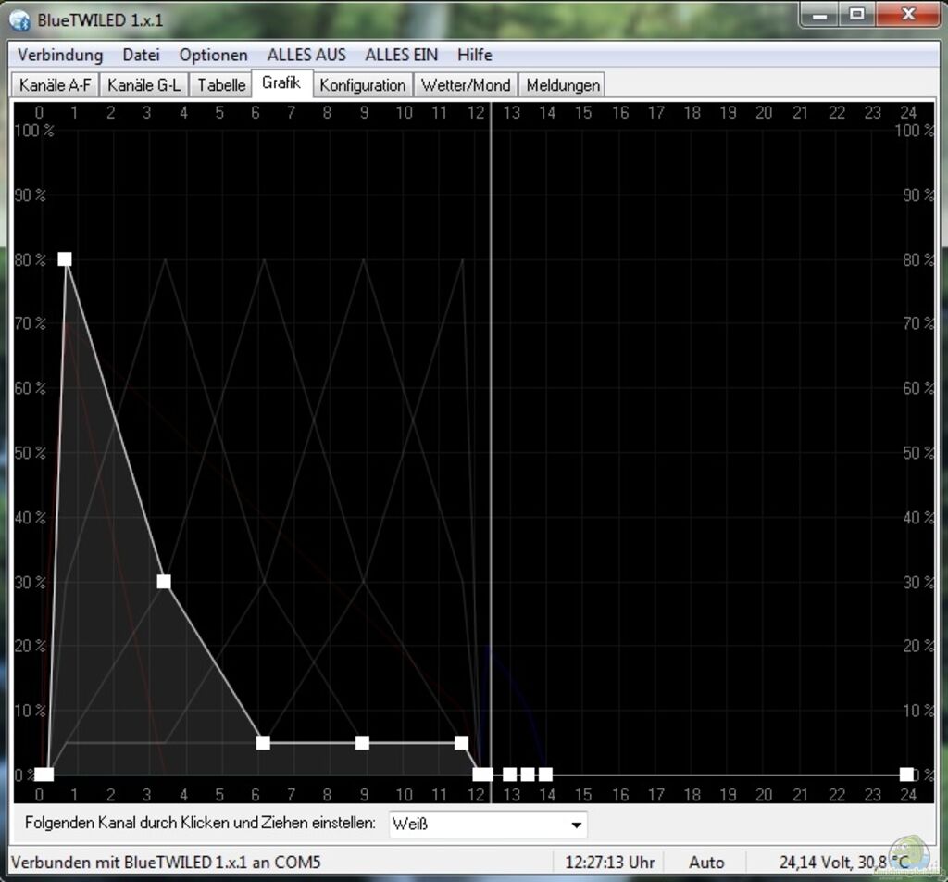Open the Optionen menu

tap(213, 55)
